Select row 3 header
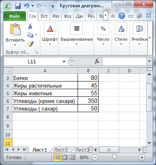 [8, 78]
